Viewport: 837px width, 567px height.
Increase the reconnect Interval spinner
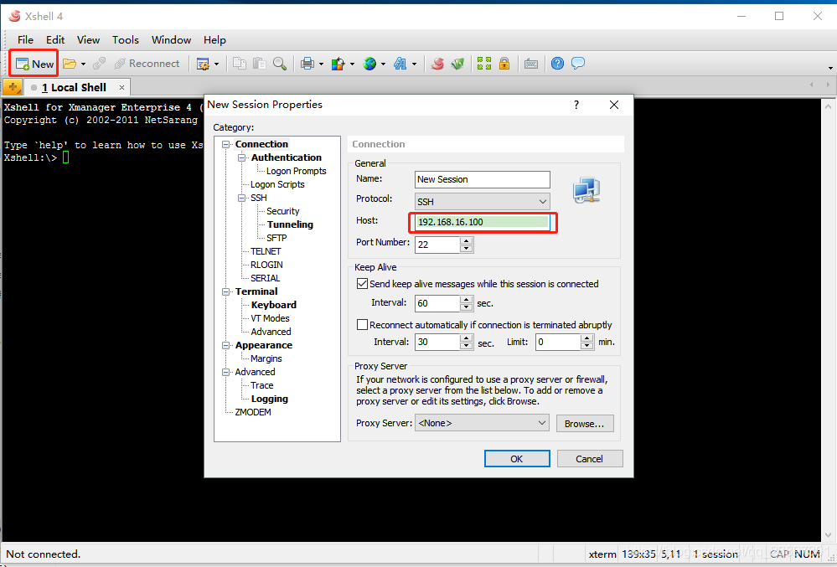pyautogui.click(x=467, y=338)
